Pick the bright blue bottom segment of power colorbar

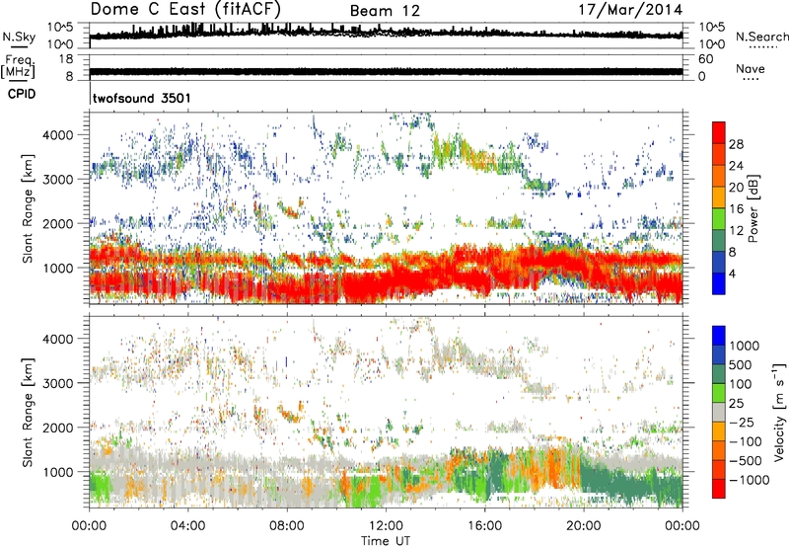pos(719,284)
